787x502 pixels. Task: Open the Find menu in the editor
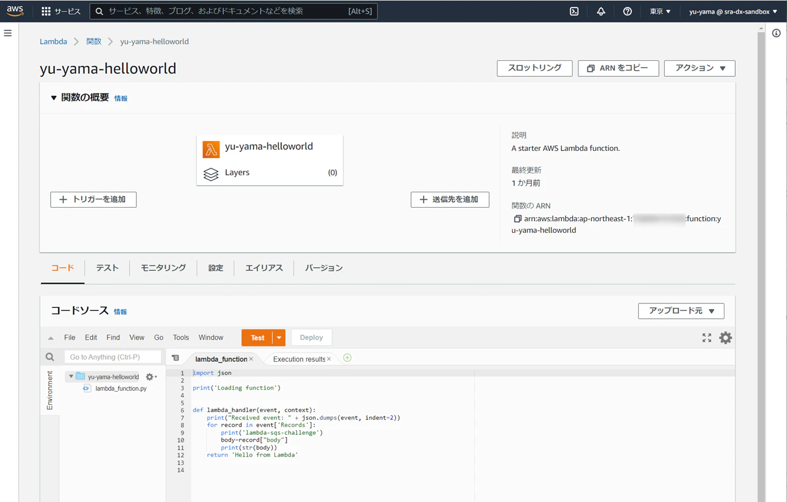click(113, 338)
